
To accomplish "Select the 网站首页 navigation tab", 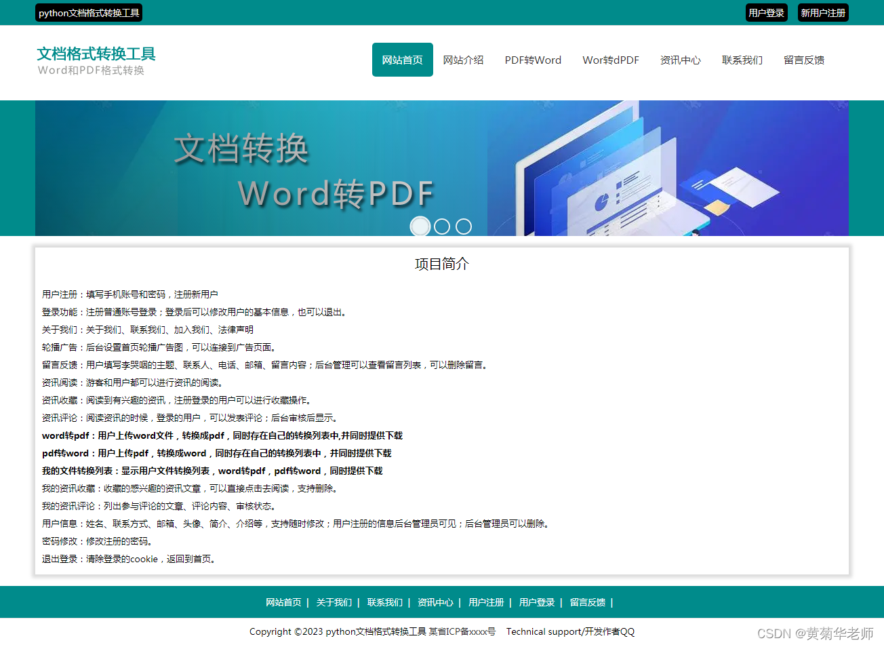I will coord(402,60).
